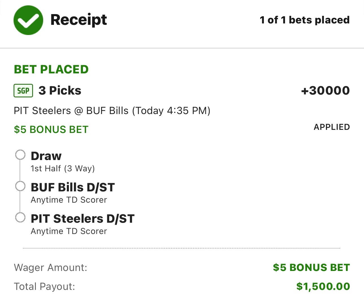Tap the SGP badge icon
Screen dimensions: 364x304
23,91
